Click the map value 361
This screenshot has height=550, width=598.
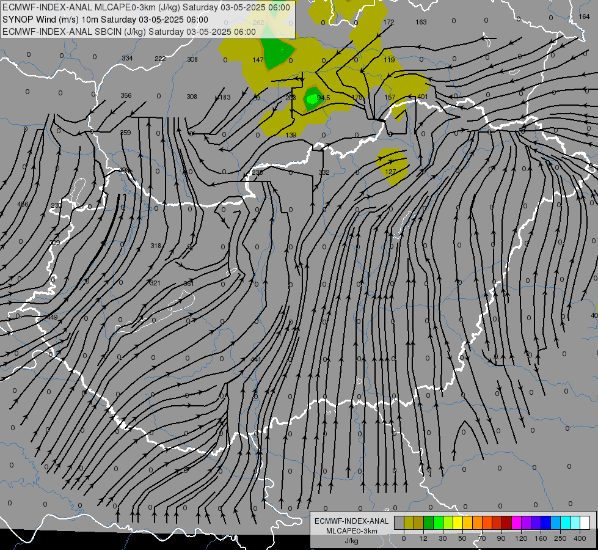189,284
